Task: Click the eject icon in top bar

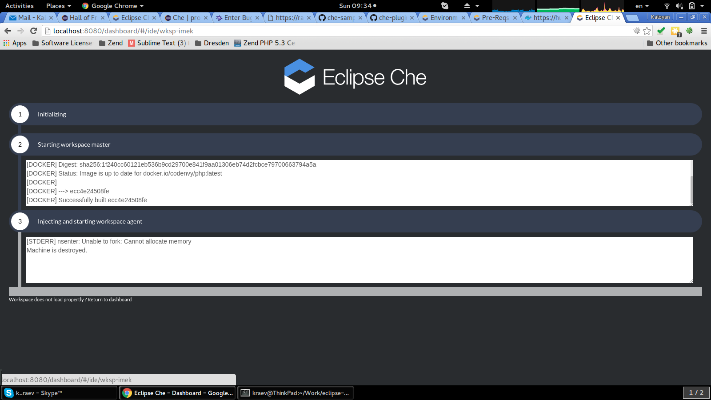Action: pyautogui.click(x=467, y=6)
